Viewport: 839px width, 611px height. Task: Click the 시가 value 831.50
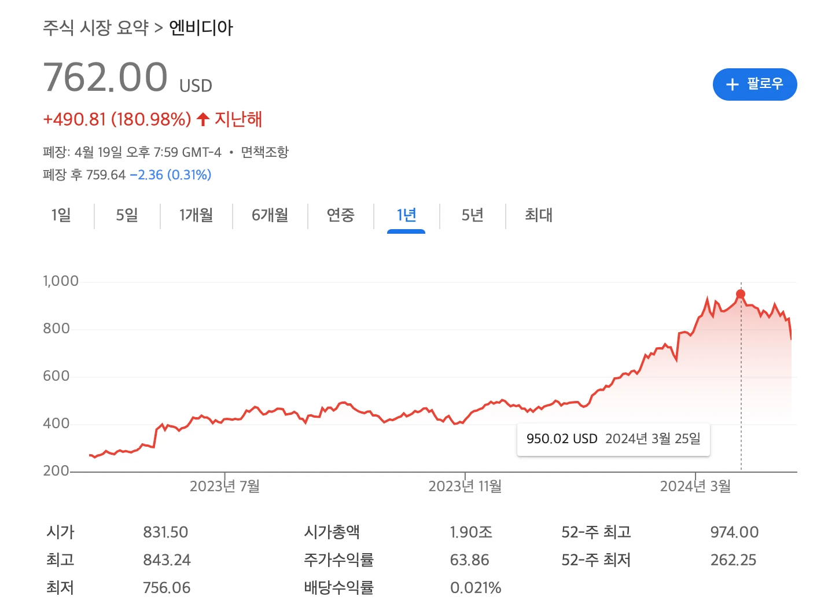point(165,532)
